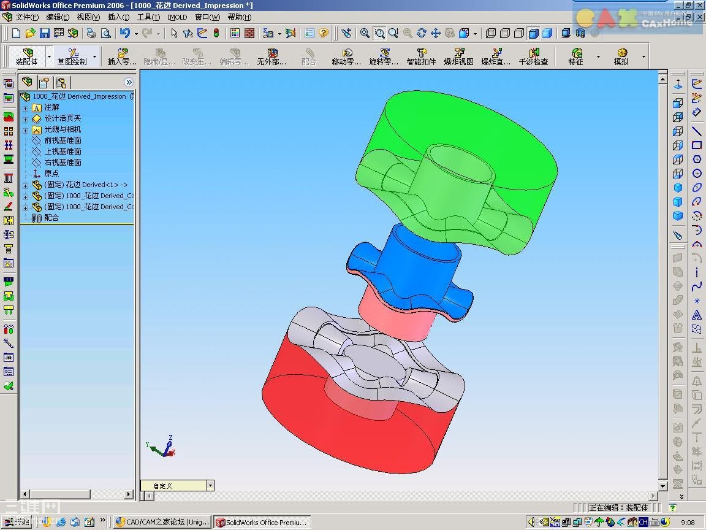
Task: Expand the 注解 tree node
Action: tap(25, 108)
